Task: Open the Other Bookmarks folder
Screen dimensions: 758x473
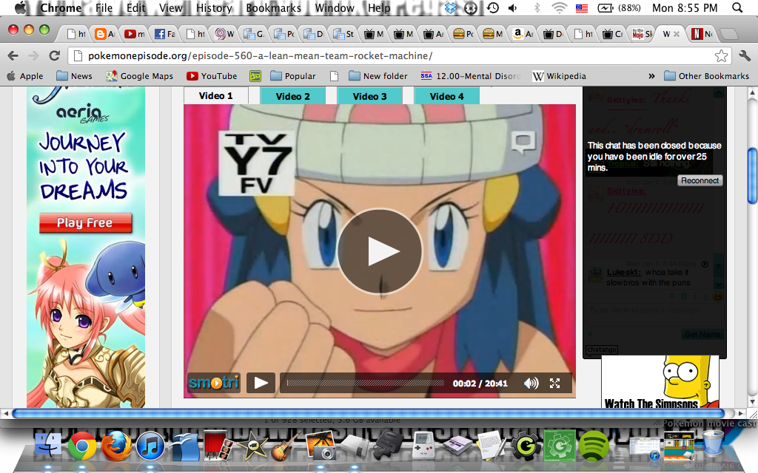Action: pyautogui.click(x=715, y=75)
